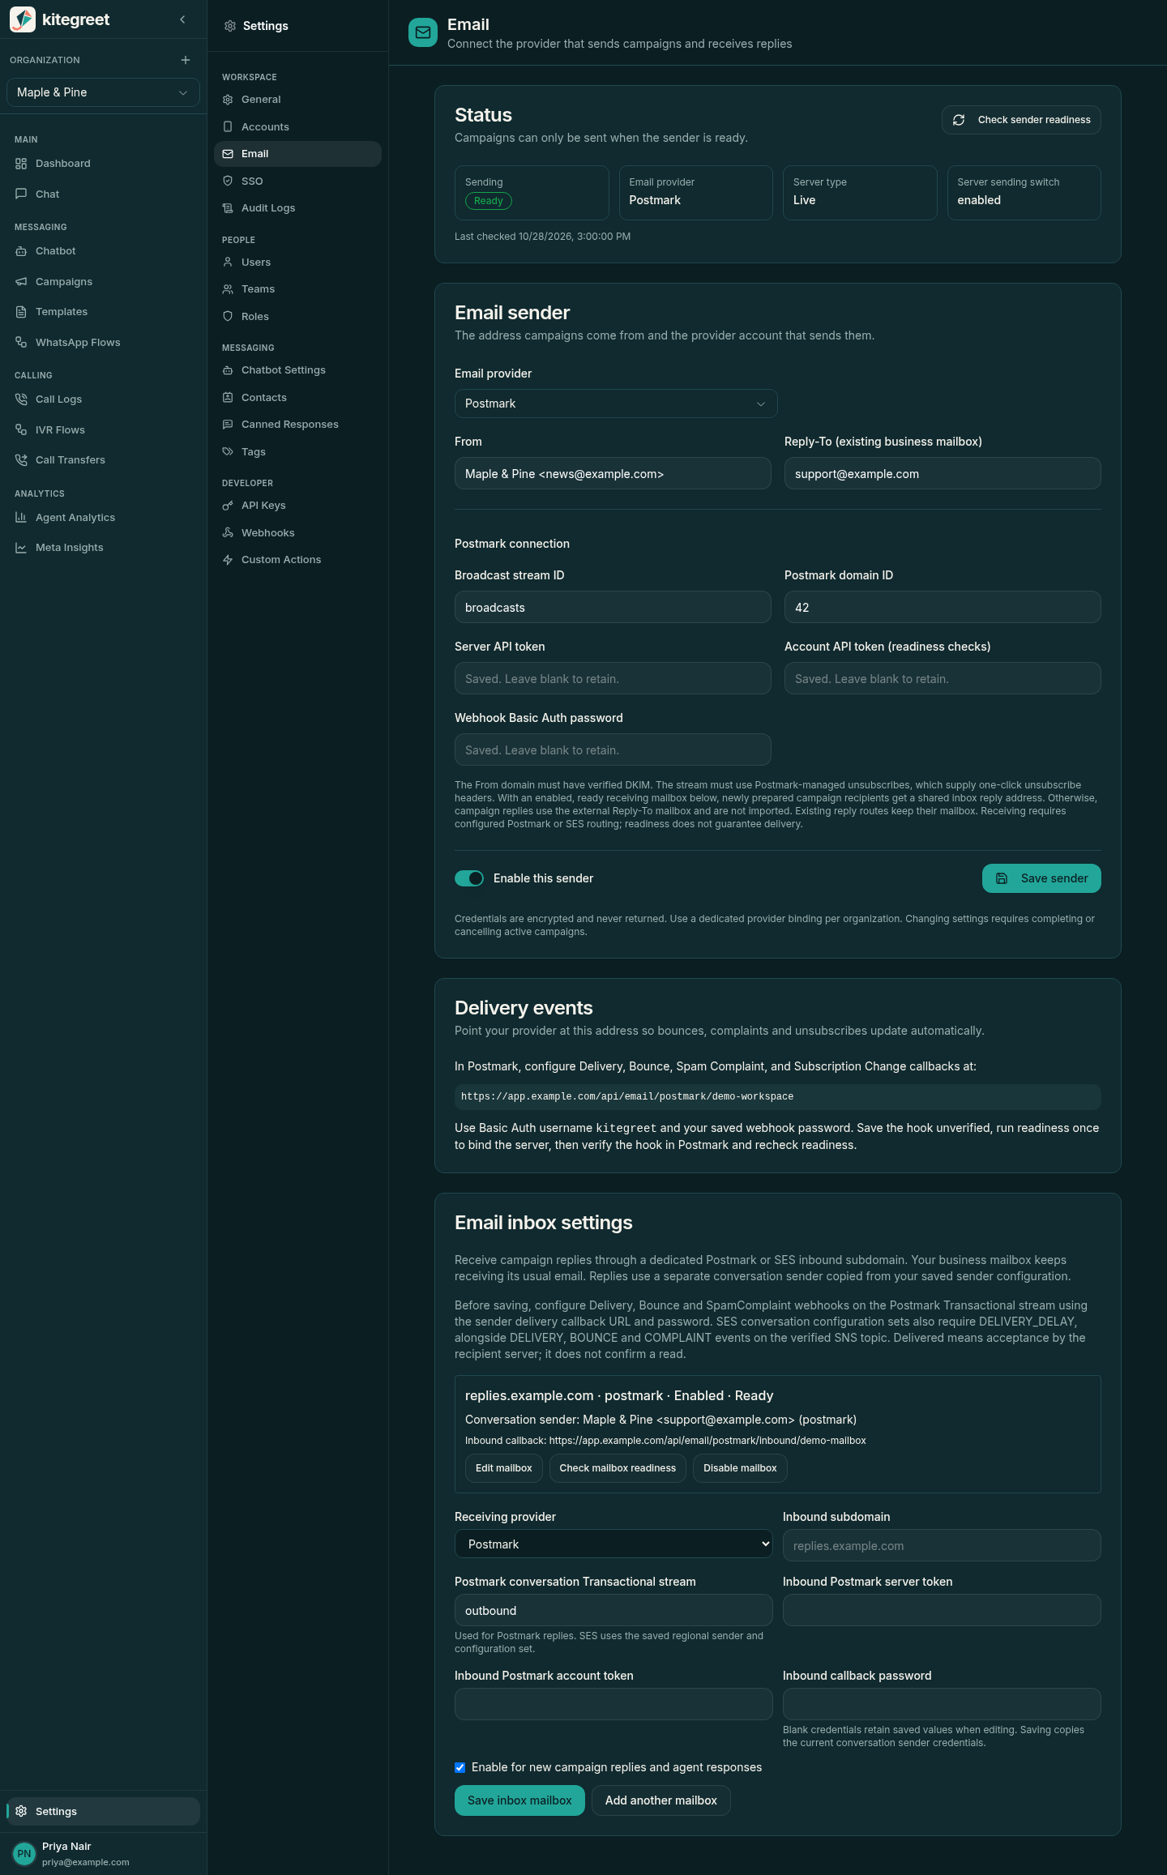Click Check sender readiness button
The image size is (1167, 1875).
tap(1021, 120)
